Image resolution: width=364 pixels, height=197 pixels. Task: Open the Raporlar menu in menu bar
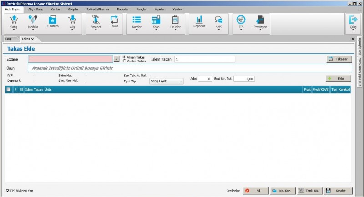point(122,9)
